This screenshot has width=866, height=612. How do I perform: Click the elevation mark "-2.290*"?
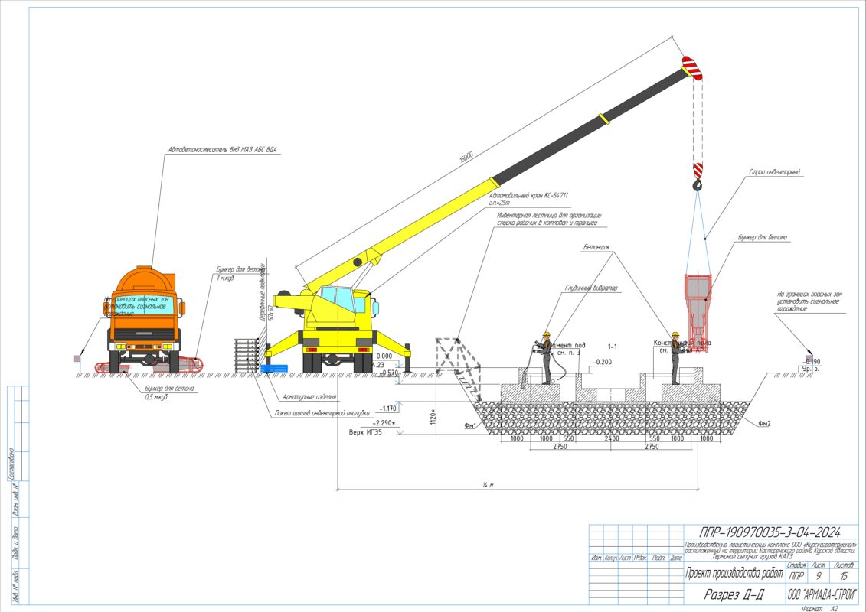coord(384,423)
